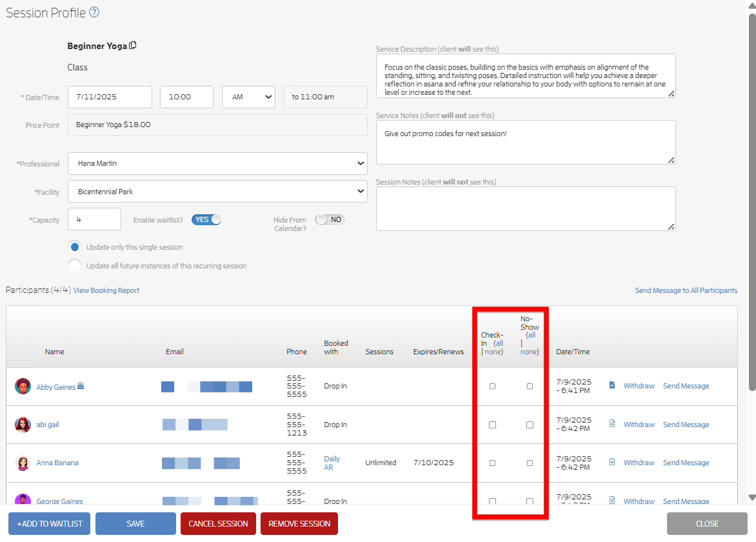This screenshot has height=542, width=756.
Task: Toggle Hide From Calendar switch
Action: [330, 219]
